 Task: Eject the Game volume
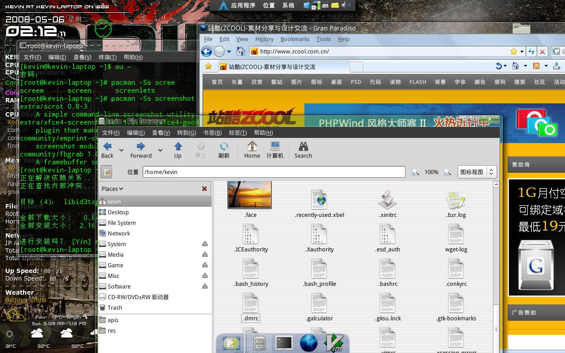pyautogui.click(x=205, y=265)
